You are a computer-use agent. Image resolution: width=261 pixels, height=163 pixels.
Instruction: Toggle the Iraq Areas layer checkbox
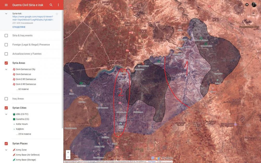click(x=6, y=99)
